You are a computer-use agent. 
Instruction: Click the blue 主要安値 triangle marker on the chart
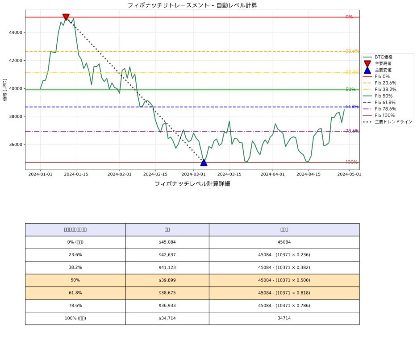(x=204, y=162)
